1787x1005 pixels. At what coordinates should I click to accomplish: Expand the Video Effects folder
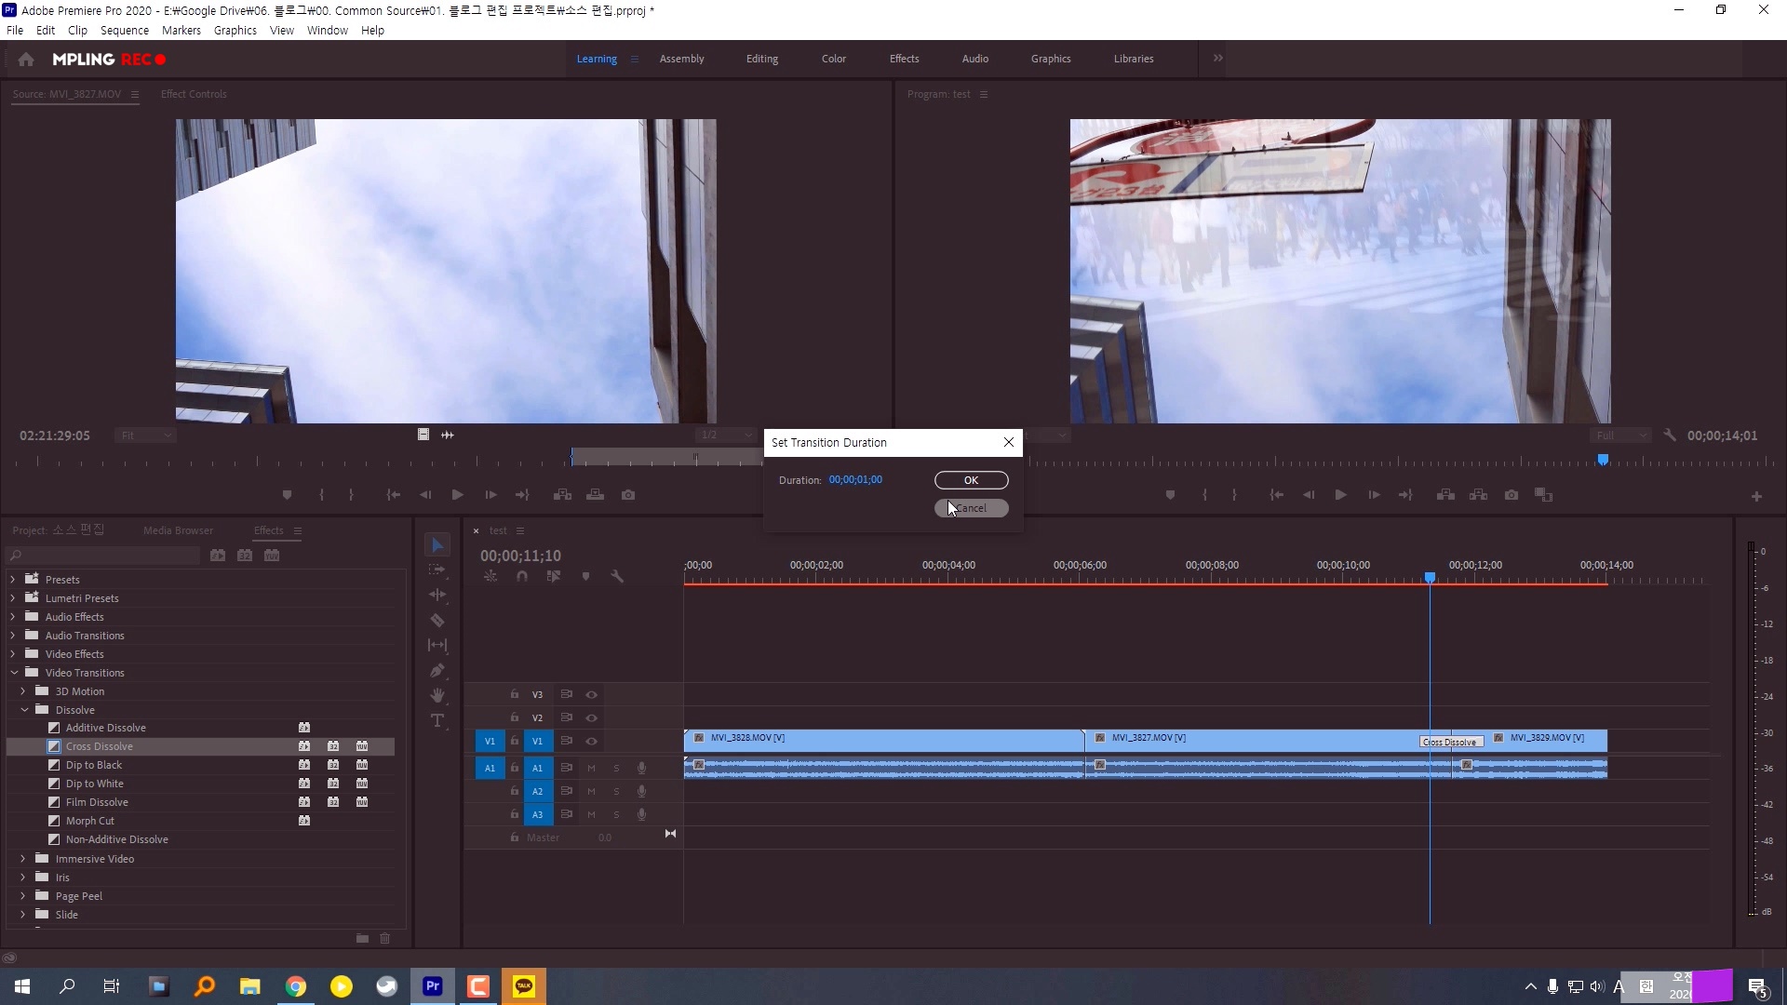pos(13,654)
